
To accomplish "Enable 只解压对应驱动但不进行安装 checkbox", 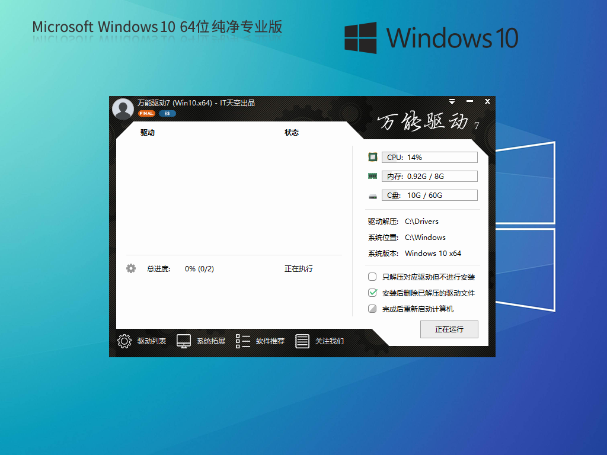I will pos(372,277).
